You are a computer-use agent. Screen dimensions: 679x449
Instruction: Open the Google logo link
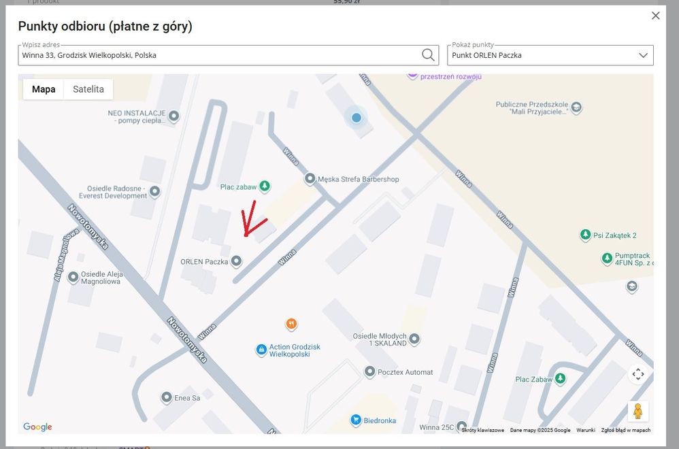click(37, 427)
